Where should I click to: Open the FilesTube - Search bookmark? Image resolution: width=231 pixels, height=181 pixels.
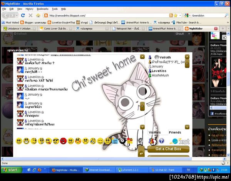pos(186,22)
